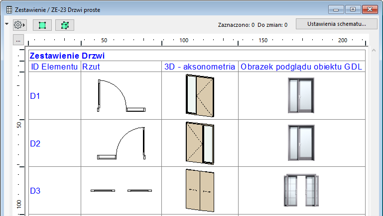This screenshot has width=383, height=216.
Task: Select Obrazek podglądu obiektu GDL header
Action: [x=302, y=67]
